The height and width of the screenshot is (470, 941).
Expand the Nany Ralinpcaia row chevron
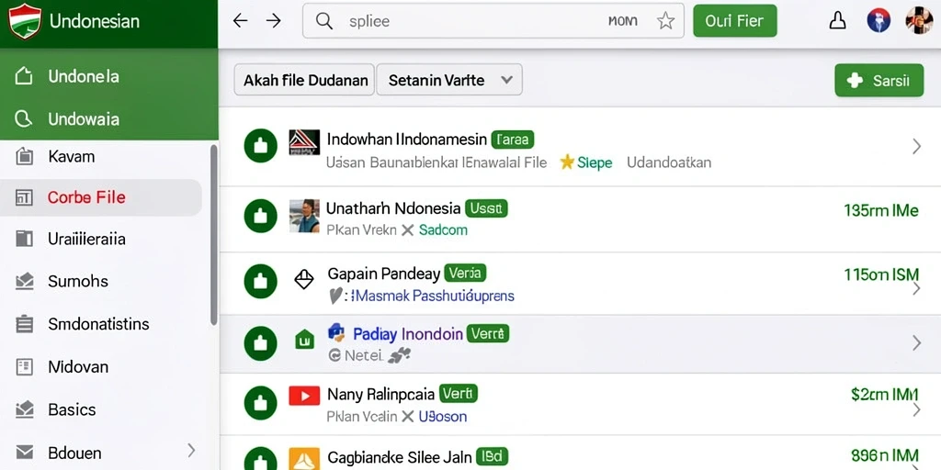tap(916, 410)
